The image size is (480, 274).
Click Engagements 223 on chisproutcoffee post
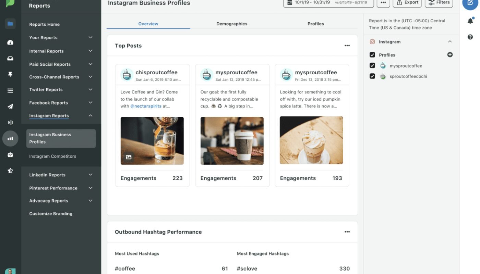[x=152, y=178]
